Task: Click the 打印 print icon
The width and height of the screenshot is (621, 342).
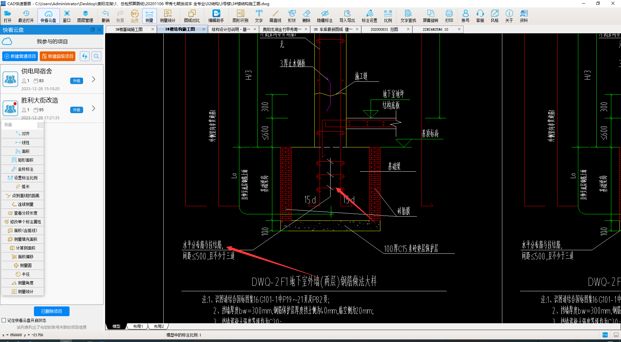Action: [449, 16]
